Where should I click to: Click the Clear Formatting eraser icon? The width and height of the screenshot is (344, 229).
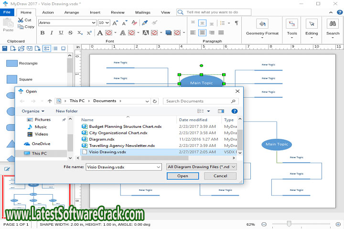point(134,22)
